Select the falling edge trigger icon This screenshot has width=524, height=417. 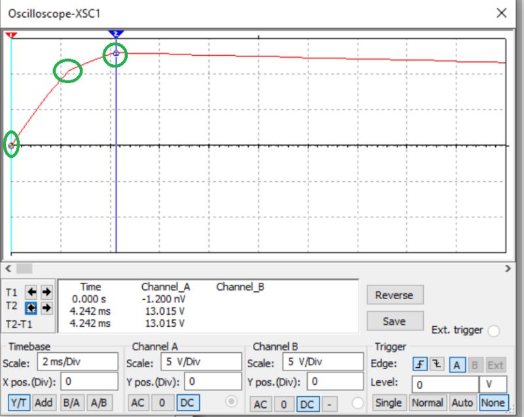(436, 365)
